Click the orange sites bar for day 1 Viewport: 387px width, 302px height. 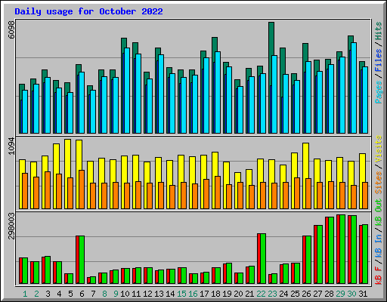(x=25, y=191)
